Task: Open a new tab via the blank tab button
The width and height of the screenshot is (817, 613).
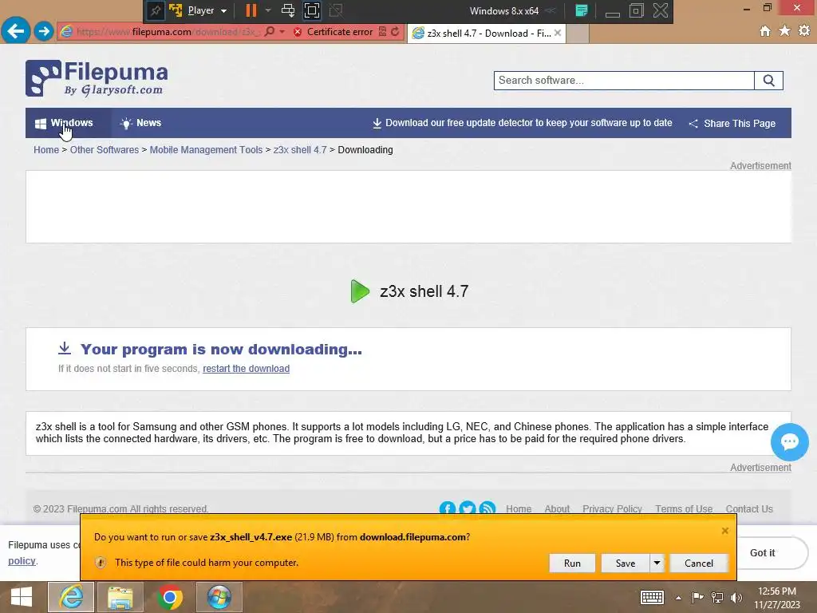Action: coord(578,34)
